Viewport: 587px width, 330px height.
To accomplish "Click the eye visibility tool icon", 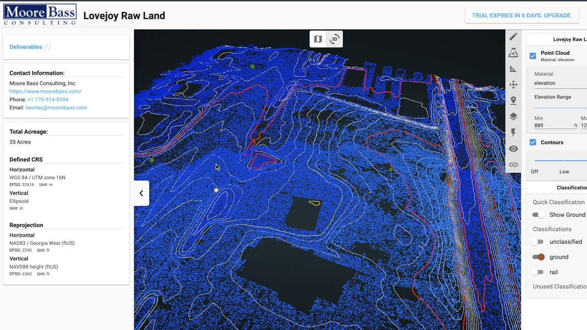I will click(513, 148).
